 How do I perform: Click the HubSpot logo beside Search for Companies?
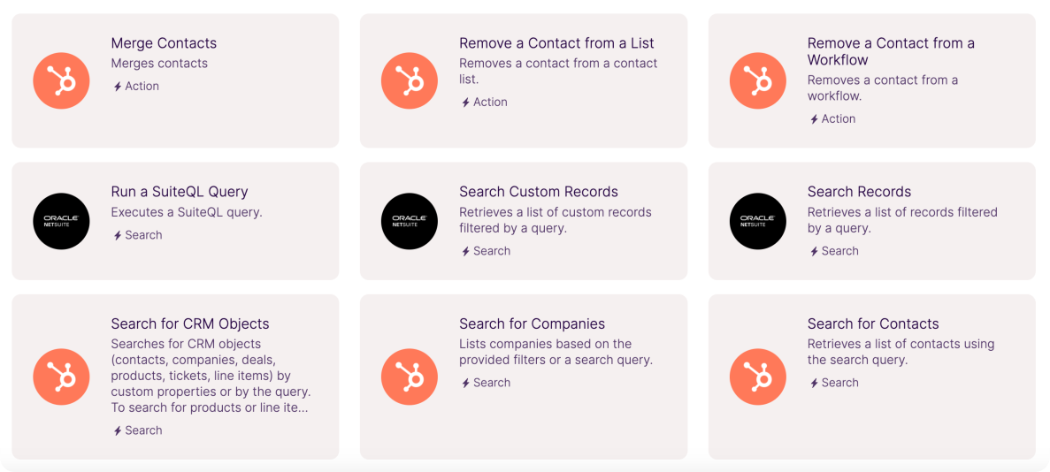[410, 377]
